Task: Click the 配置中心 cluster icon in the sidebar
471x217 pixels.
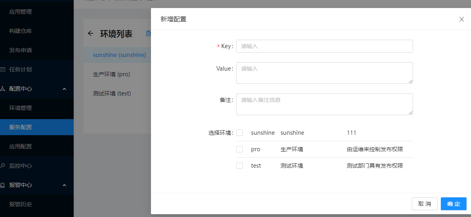Action: [2, 89]
